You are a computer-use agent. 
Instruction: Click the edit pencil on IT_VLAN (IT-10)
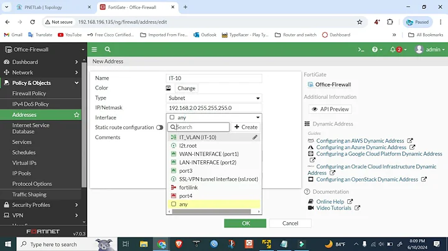click(x=255, y=137)
